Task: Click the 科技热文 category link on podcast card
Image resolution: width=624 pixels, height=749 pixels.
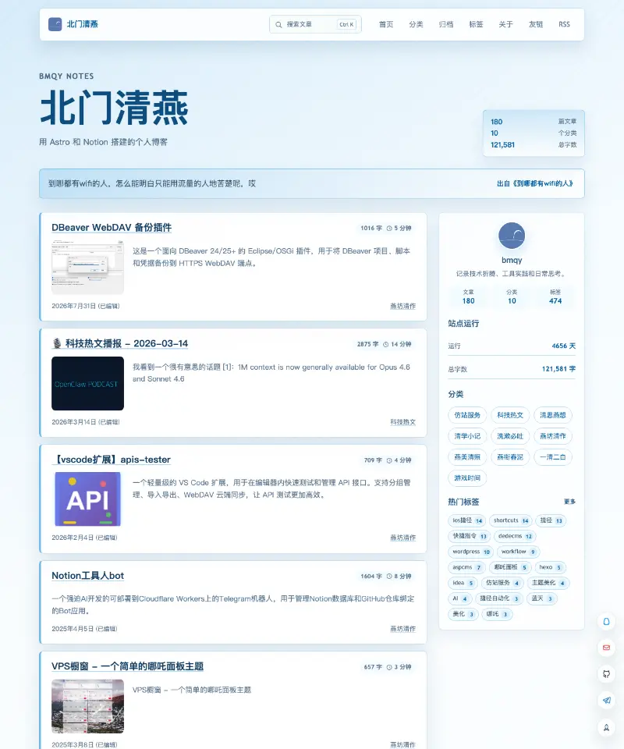Action: coord(403,422)
